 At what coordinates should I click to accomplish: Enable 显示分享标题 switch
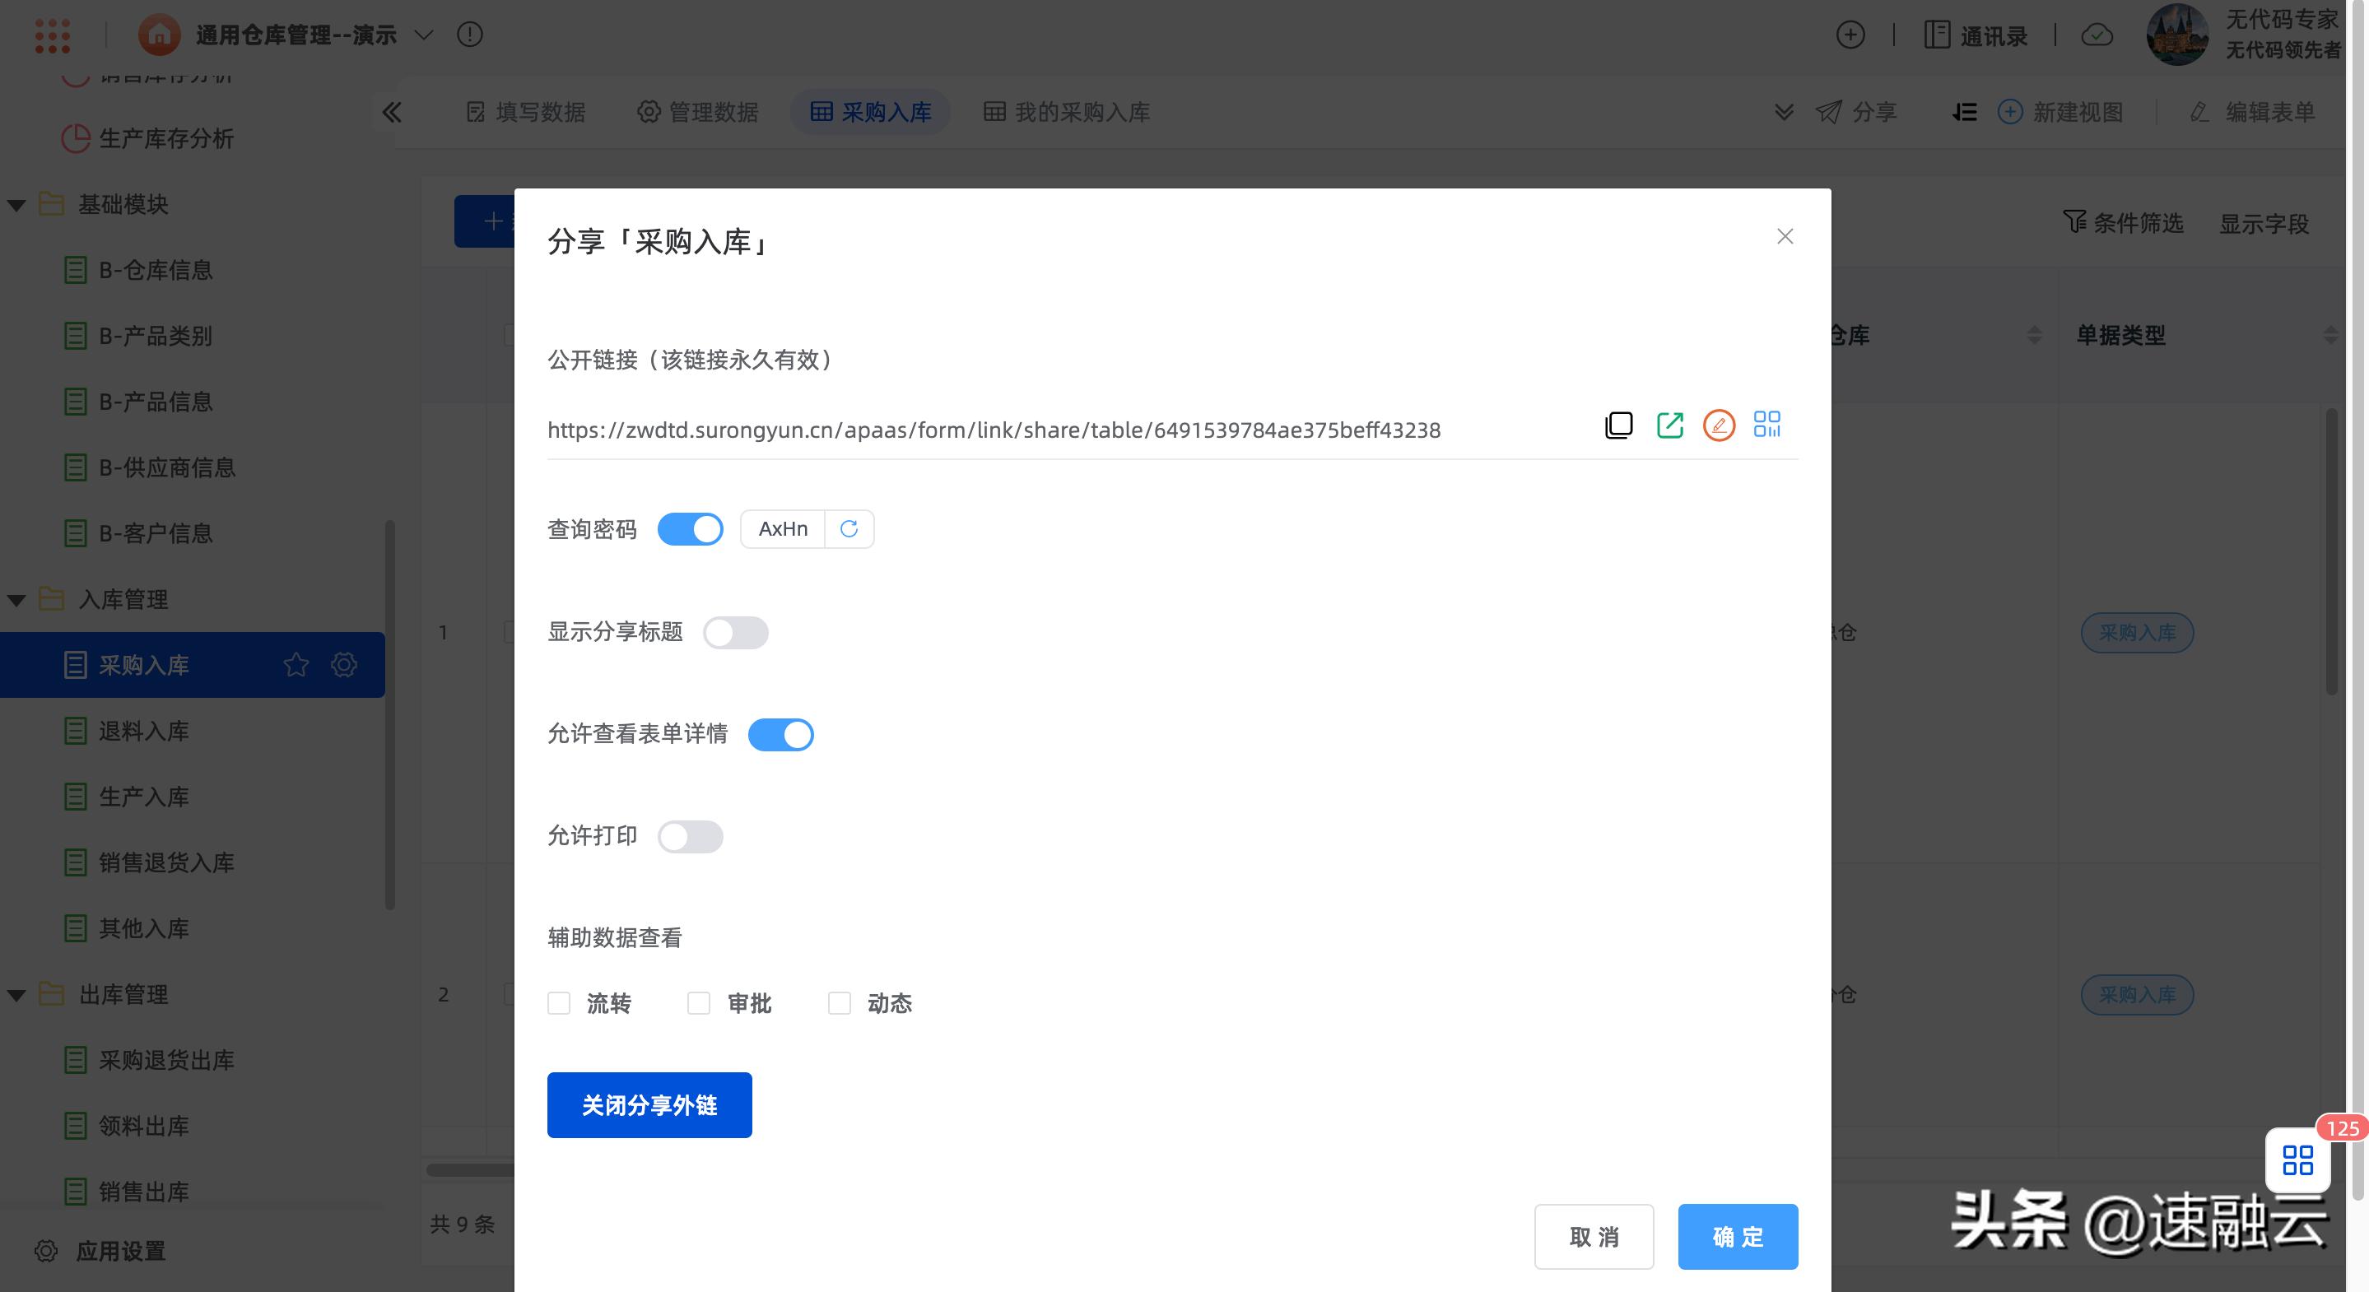tap(736, 633)
